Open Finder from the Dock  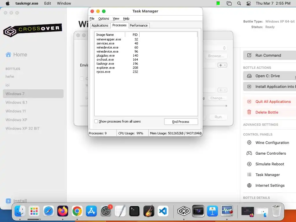coord(20,211)
